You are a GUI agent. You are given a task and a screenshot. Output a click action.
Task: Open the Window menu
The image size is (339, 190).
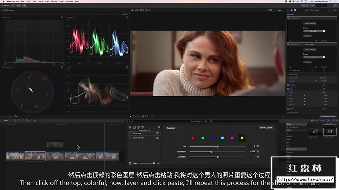(x=69, y=1)
